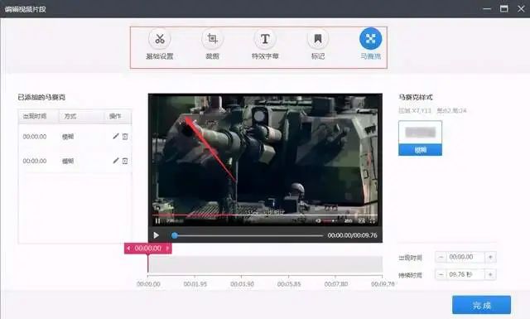This screenshot has height=319, width=530.
Task: Delete the first mosaic entry
Action: tap(125, 137)
